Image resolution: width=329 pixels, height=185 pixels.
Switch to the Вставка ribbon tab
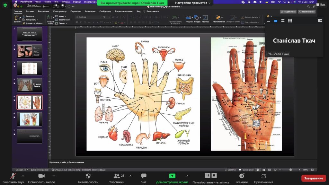[x=30, y=11]
